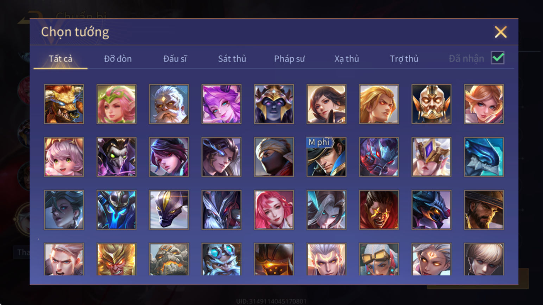The image size is (543, 305).
Task: Choose the white-bearded old man hero
Action: (x=169, y=104)
